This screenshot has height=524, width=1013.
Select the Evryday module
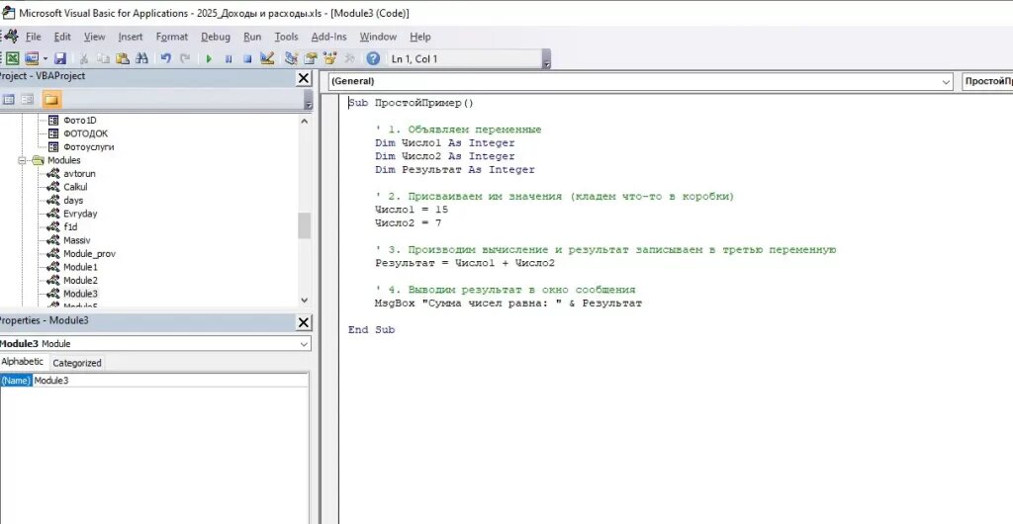(80, 214)
